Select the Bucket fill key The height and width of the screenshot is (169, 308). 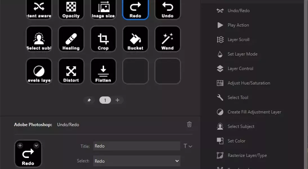pyautogui.click(x=135, y=39)
